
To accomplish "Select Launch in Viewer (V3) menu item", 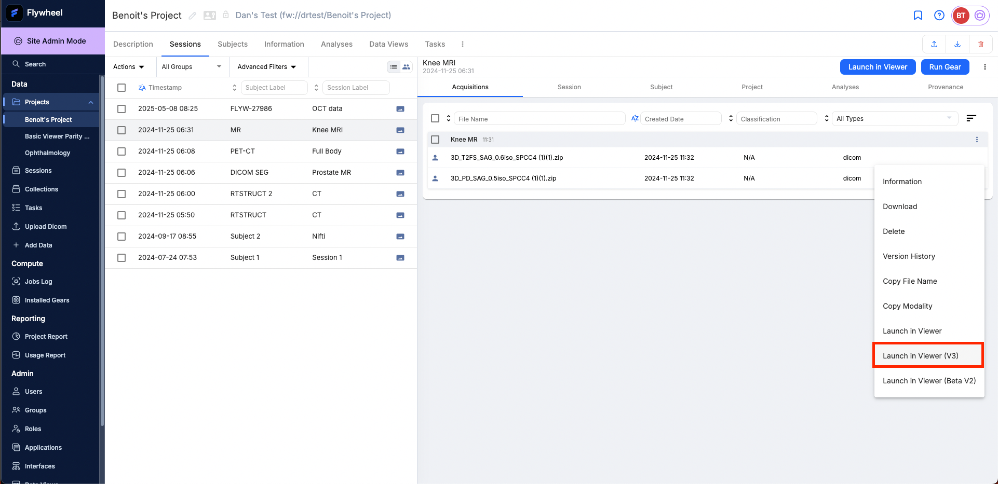I will 928,356.
